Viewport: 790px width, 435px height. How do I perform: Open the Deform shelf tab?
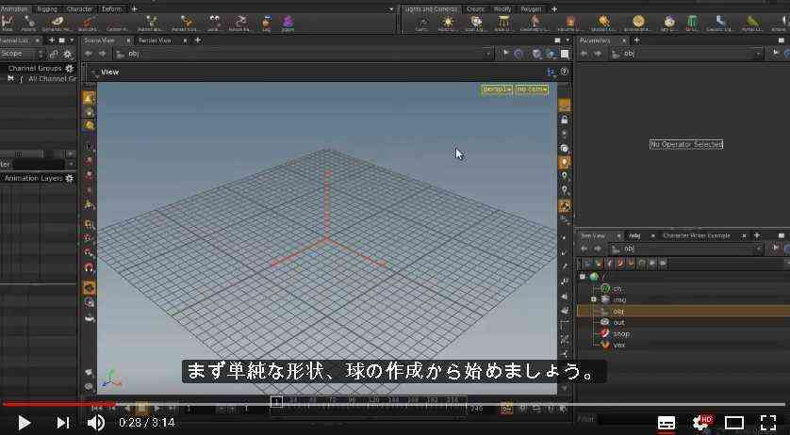tap(112, 9)
